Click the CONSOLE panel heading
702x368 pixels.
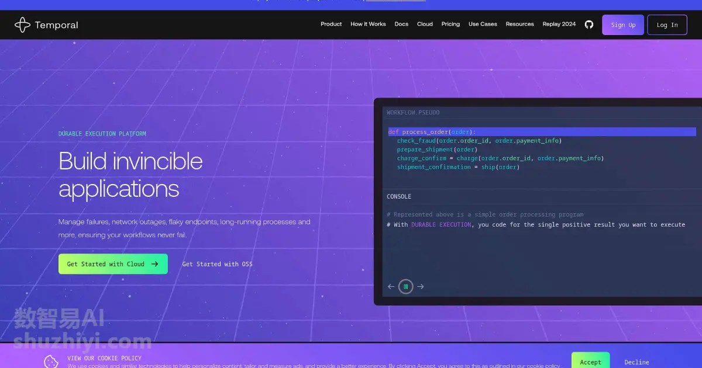click(x=399, y=197)
